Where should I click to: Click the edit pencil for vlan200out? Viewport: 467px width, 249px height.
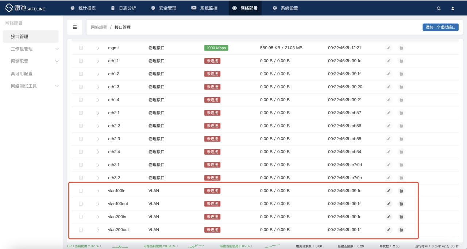(x=389, y=230)
